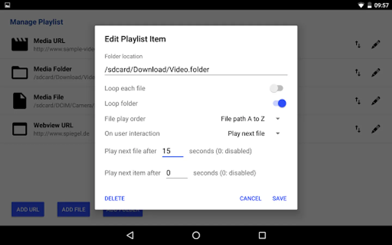Tap the edit pencil for Media URL
This screenshot has width=392, height=245.
376,44
